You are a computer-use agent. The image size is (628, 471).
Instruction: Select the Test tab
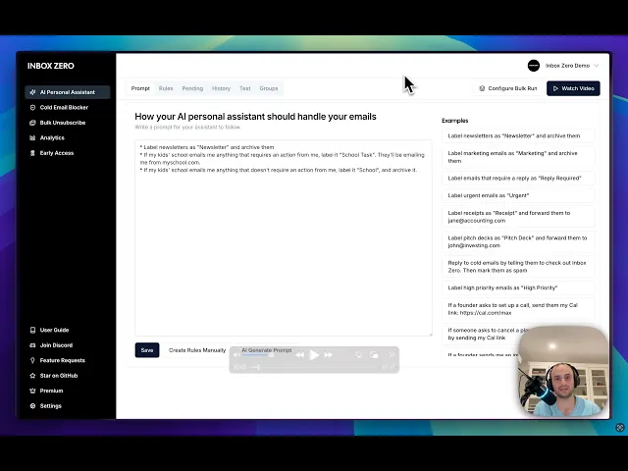tap(245, 88)
